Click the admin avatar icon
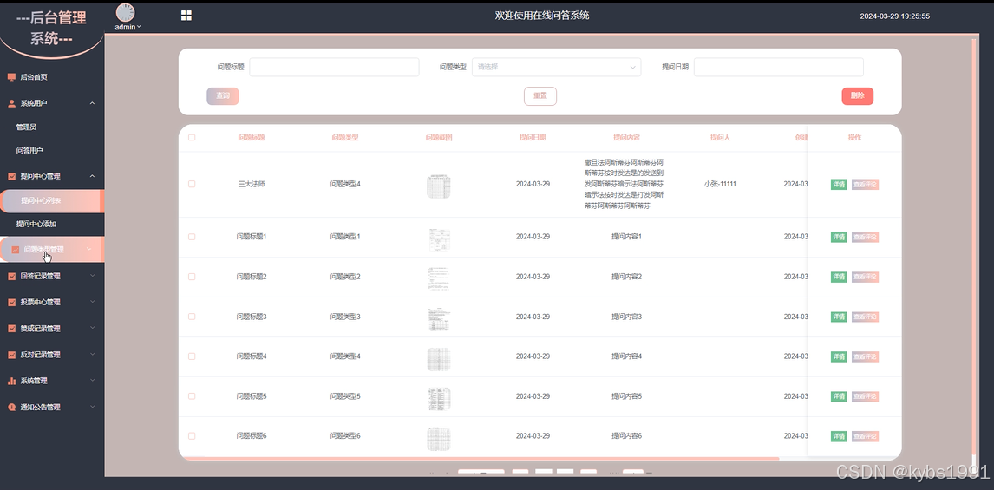The width and height of the screenshot is (994, 490). tap(126, 13)
